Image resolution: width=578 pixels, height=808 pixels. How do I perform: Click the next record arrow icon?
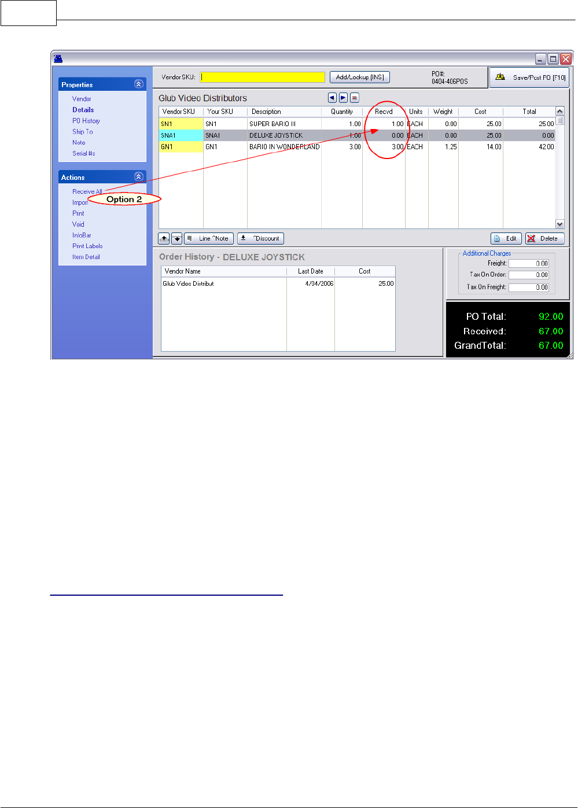click(343, 98)
